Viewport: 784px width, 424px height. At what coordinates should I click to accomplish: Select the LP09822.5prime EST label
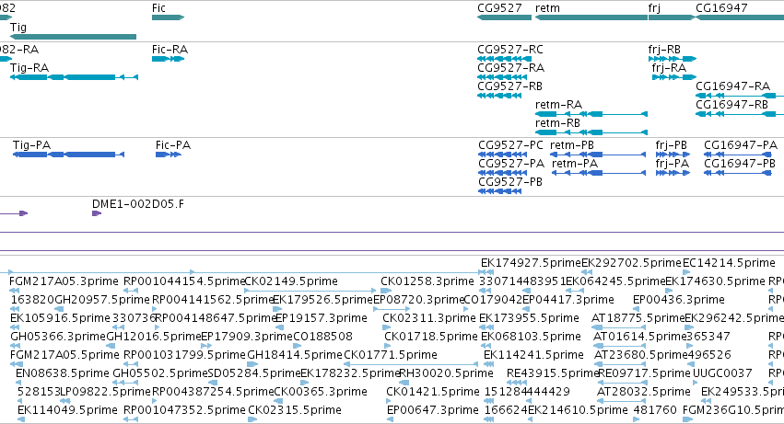tap(104, 392)
